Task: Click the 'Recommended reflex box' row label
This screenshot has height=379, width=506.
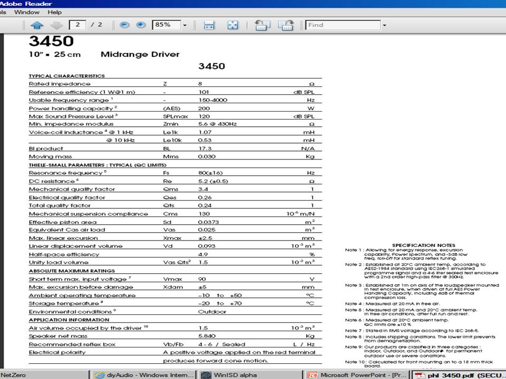Action: [72, 344]
